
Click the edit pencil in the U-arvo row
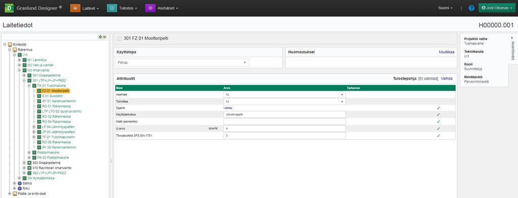click(x=439, y=129)
